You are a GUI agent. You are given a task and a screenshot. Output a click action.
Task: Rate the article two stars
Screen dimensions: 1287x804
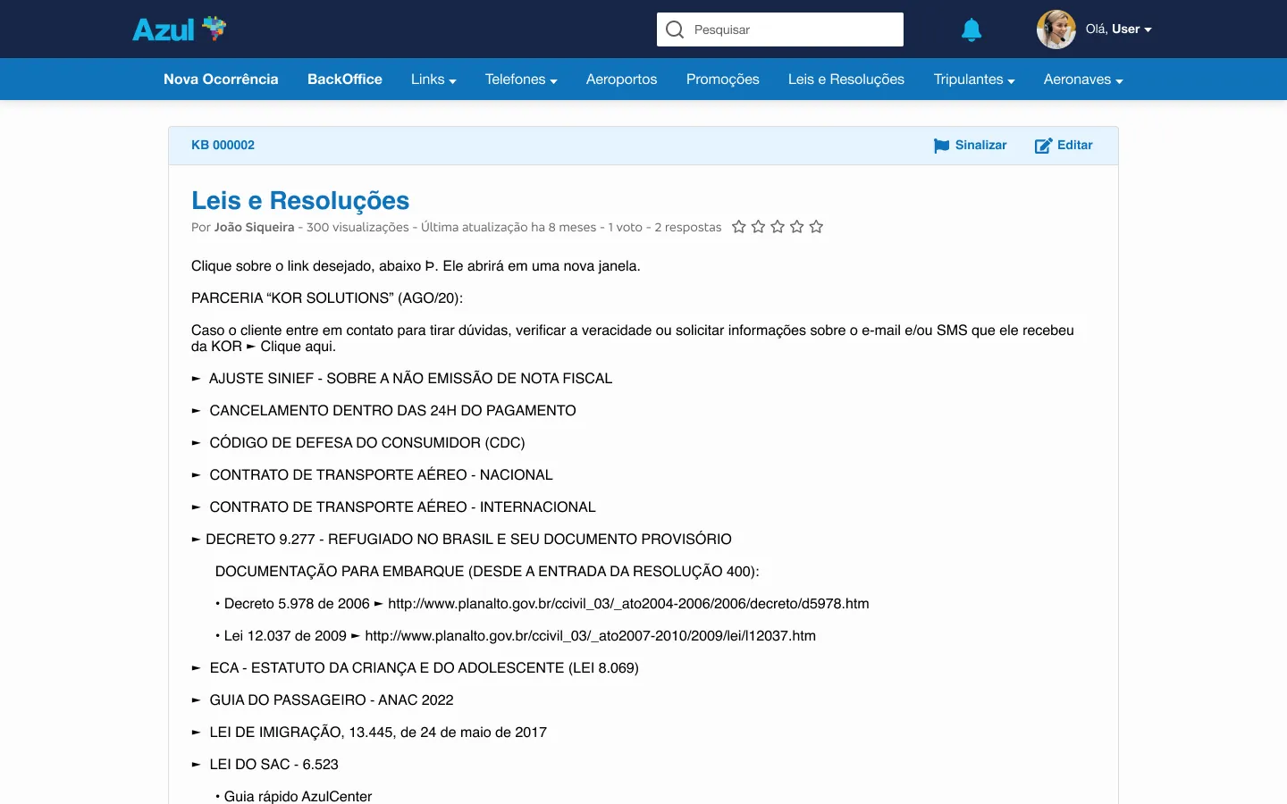point(758,227)
